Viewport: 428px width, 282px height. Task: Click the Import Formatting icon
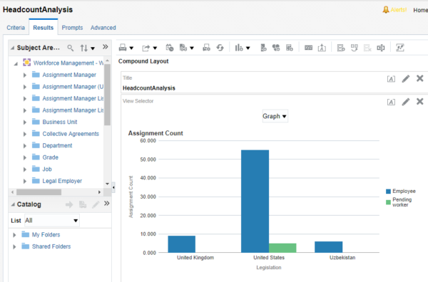(322, 48)
